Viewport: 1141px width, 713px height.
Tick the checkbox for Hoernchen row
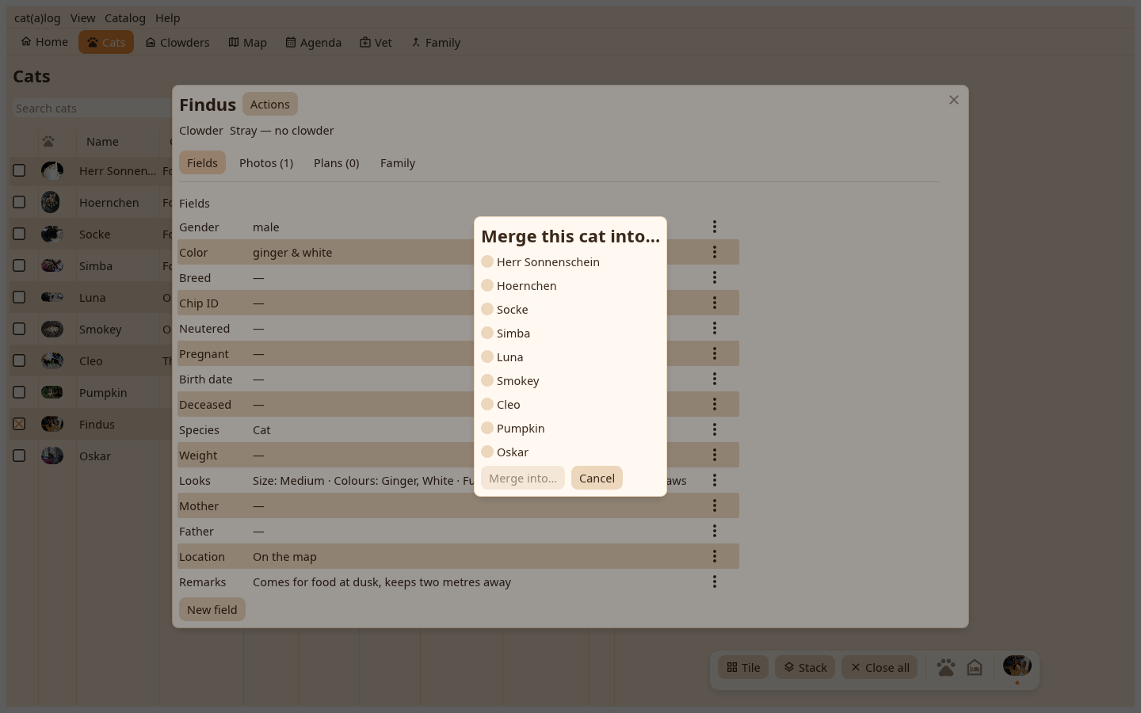(x=19, y=202)
